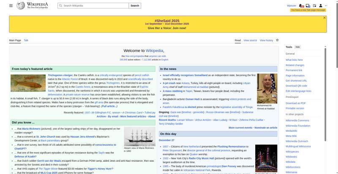Click the Maria Rickmers ship thumbnail
338x174 pixels.
click(139, 137)
